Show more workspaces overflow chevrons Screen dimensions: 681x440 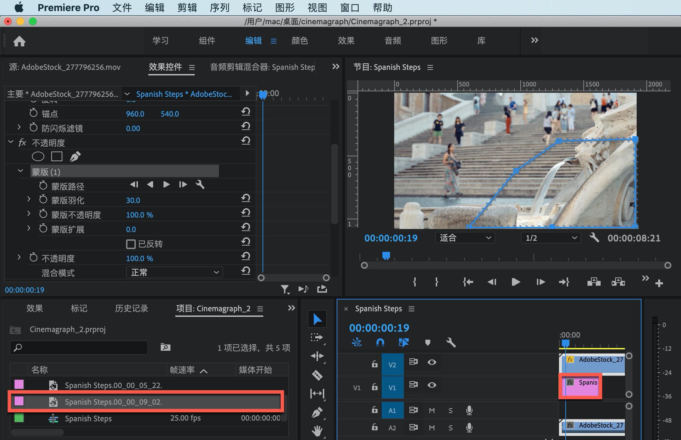535,40
